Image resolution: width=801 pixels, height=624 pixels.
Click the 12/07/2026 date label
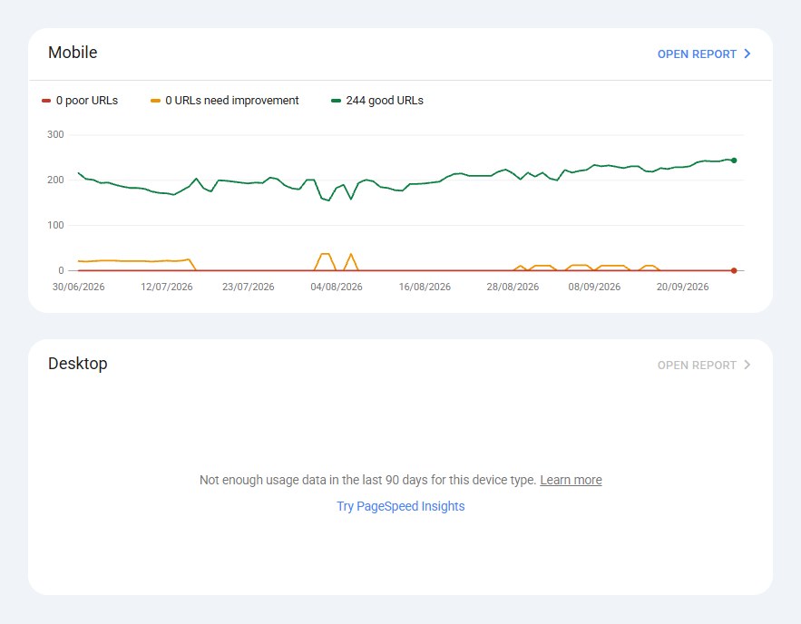click(x=167, y=287)
